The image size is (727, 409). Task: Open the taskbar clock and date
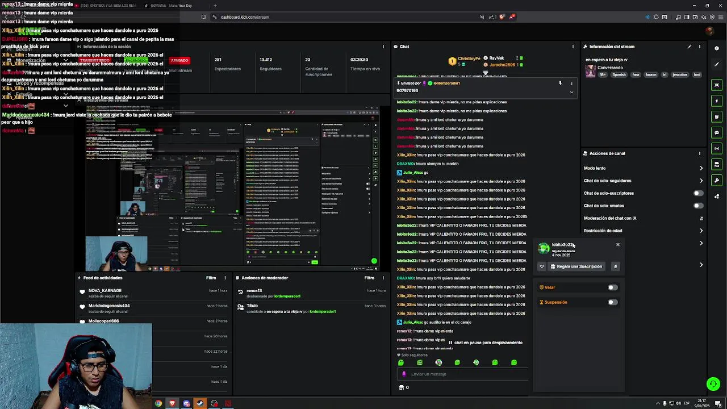tap(702, 403)
